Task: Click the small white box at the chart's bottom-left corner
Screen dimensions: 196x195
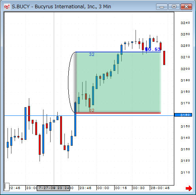Action: coord(7,187)
